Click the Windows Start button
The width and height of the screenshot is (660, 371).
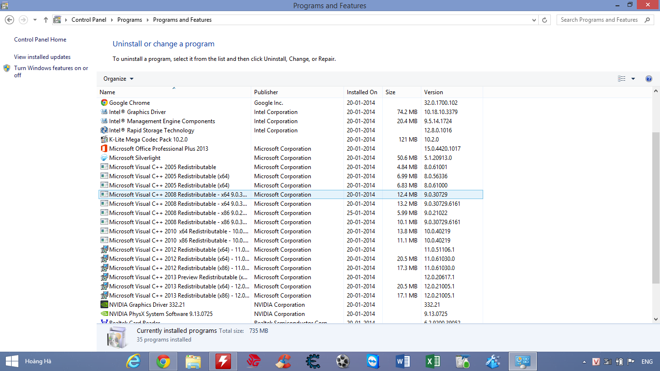click(x=12, y=361)
